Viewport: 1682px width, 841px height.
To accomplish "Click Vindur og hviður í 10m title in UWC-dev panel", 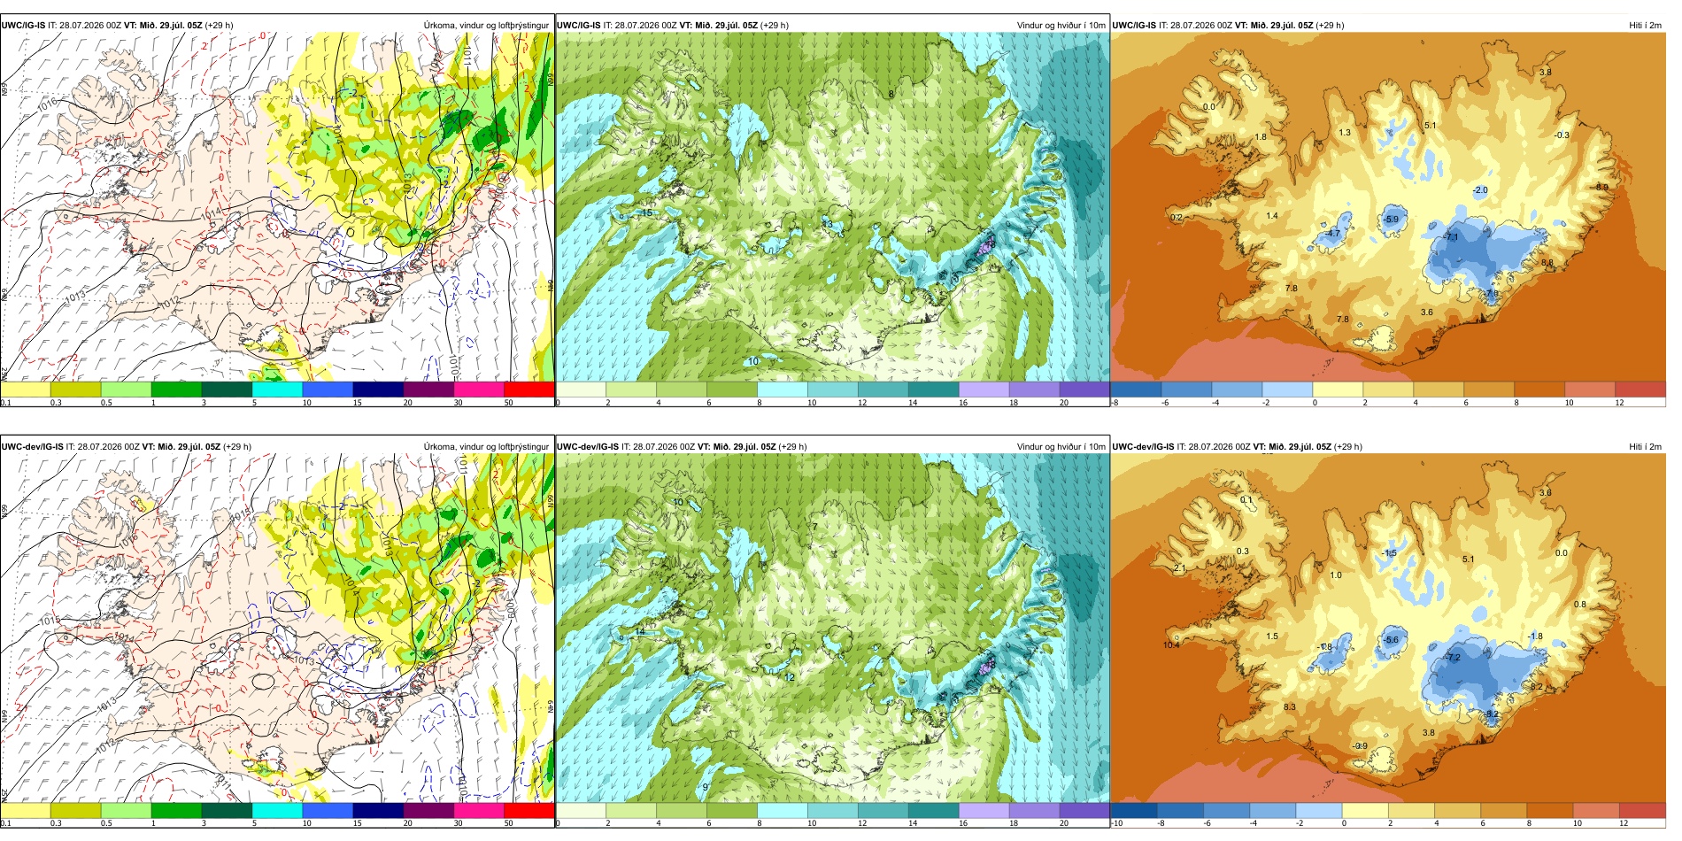I will pos(1061,447).
